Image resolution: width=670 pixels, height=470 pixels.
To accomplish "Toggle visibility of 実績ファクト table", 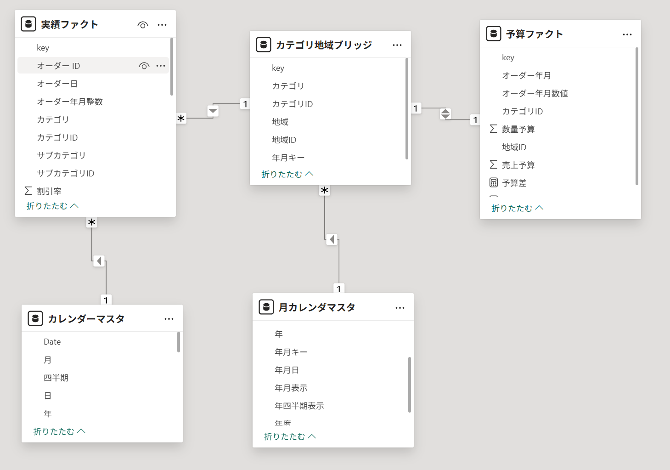I will [143, 25].
